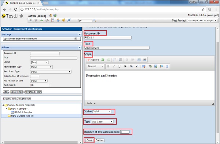Insert a bulleted list in the Scope editor

(x=120, y=60)
